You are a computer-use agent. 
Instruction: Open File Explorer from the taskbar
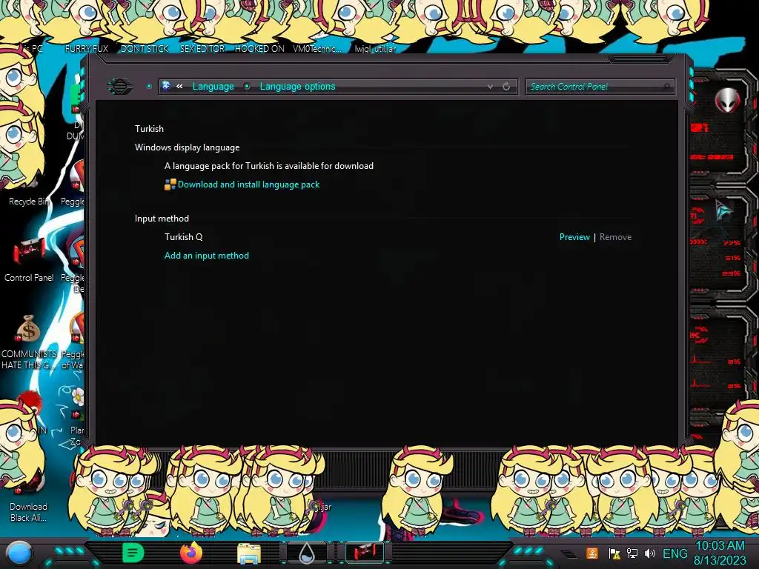249,553
